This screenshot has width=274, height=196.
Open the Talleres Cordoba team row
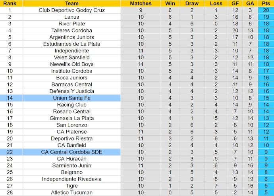[71, 31]
